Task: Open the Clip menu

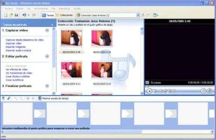Action: tap(53, 9)
